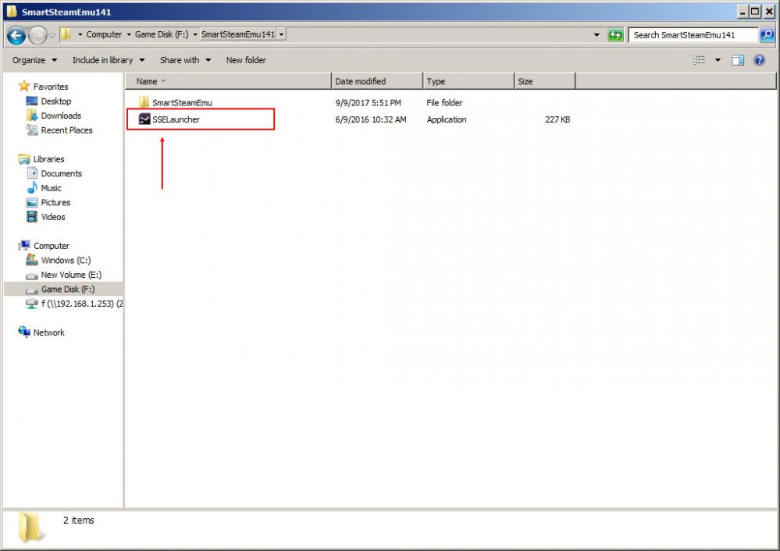Image resolution: width=780 pixels, height=551 pixels.
Task: Click the Application type cell
Action: coord(446,119)
